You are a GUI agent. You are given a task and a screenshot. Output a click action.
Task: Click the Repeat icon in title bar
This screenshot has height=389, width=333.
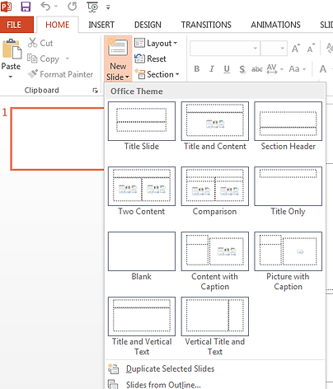[x=73, y=6]
